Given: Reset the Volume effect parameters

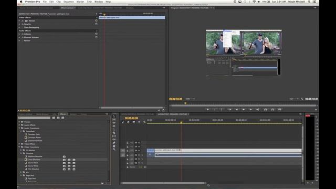Looking at the screenshot, I should [96, 34].
